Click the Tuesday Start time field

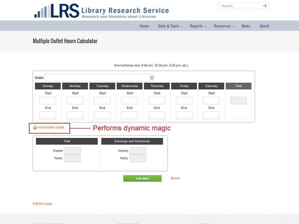(x=102, y=100)
